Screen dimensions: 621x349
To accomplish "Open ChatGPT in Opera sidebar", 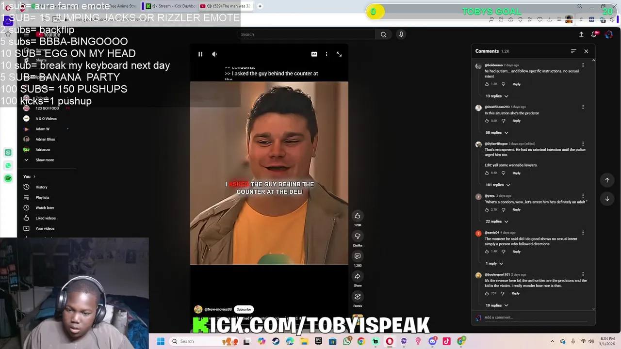I will [x=8, y=153].
